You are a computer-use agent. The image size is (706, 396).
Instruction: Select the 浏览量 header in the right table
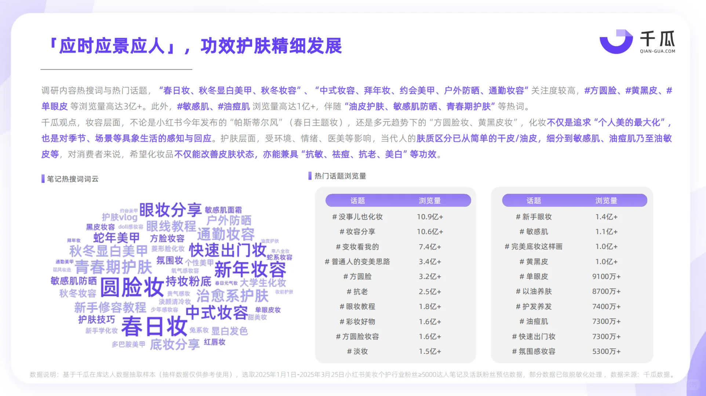(x=607, y=200)
